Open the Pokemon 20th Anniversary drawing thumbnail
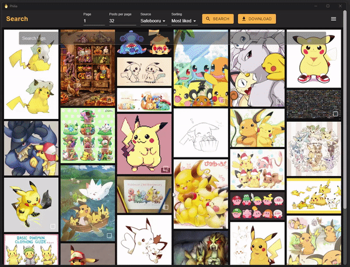 pos(144,195)
